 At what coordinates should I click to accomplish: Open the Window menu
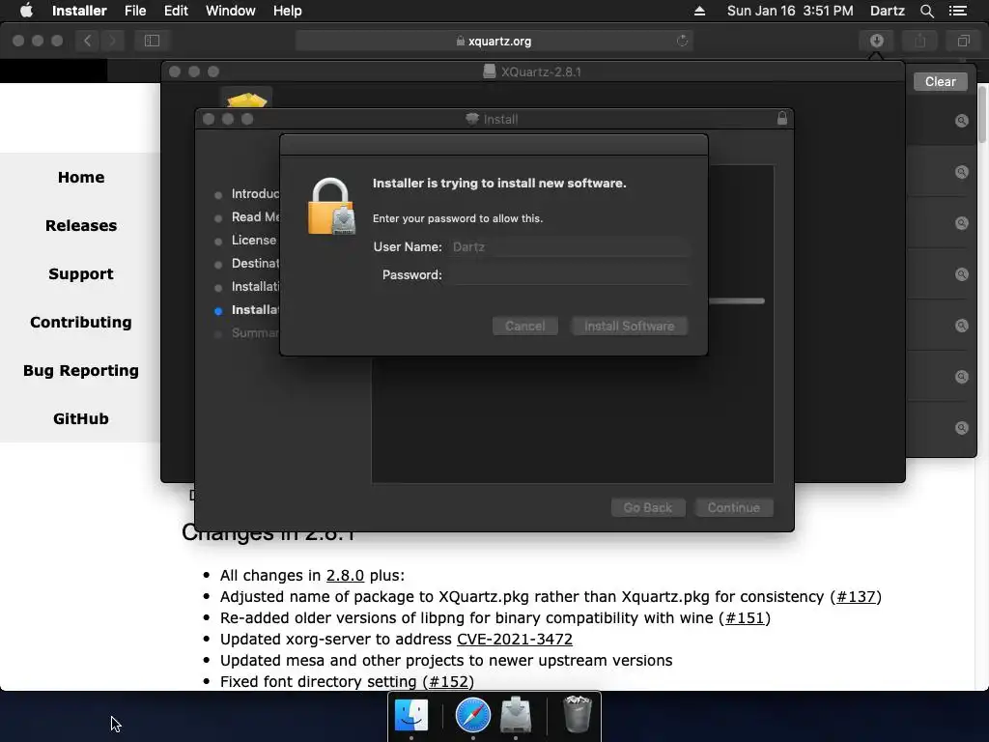click(230, 11)
